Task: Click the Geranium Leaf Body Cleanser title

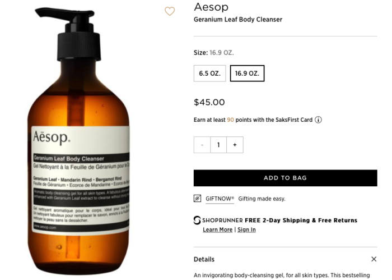Action: click(238, 20)
